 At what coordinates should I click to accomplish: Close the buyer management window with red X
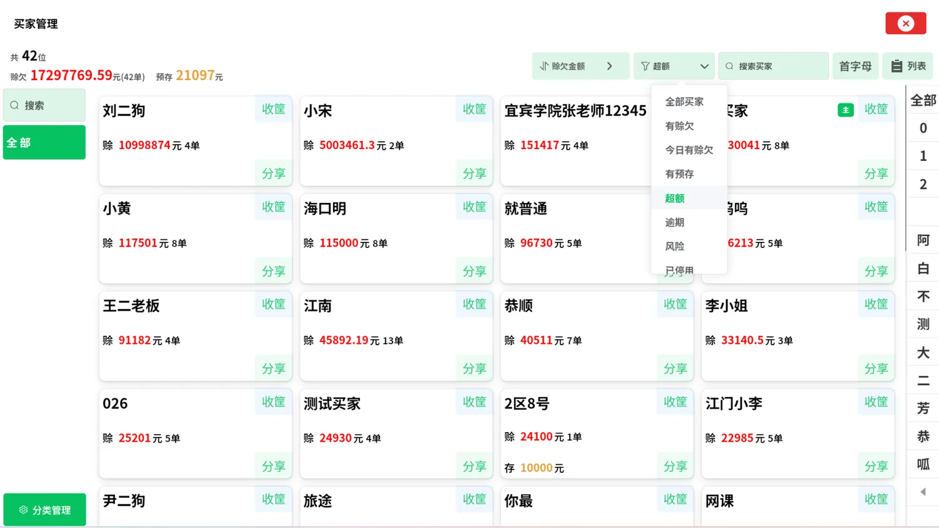pyautogui.click(x=905, y=24)
